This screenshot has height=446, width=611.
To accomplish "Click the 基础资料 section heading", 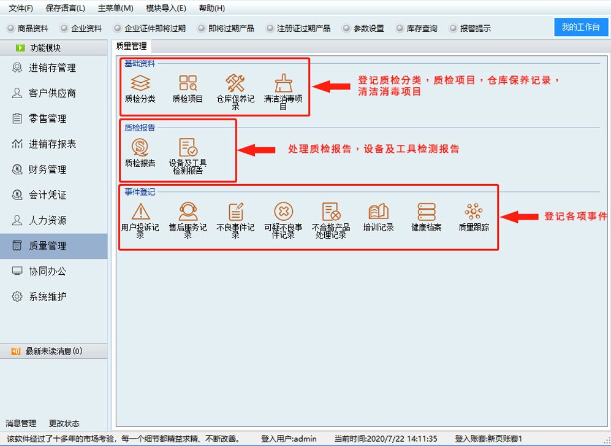I will tap(140, 63).
